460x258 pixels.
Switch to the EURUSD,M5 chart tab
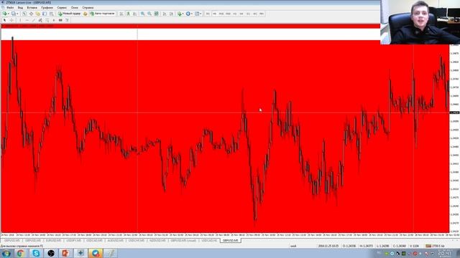point(53,241)
